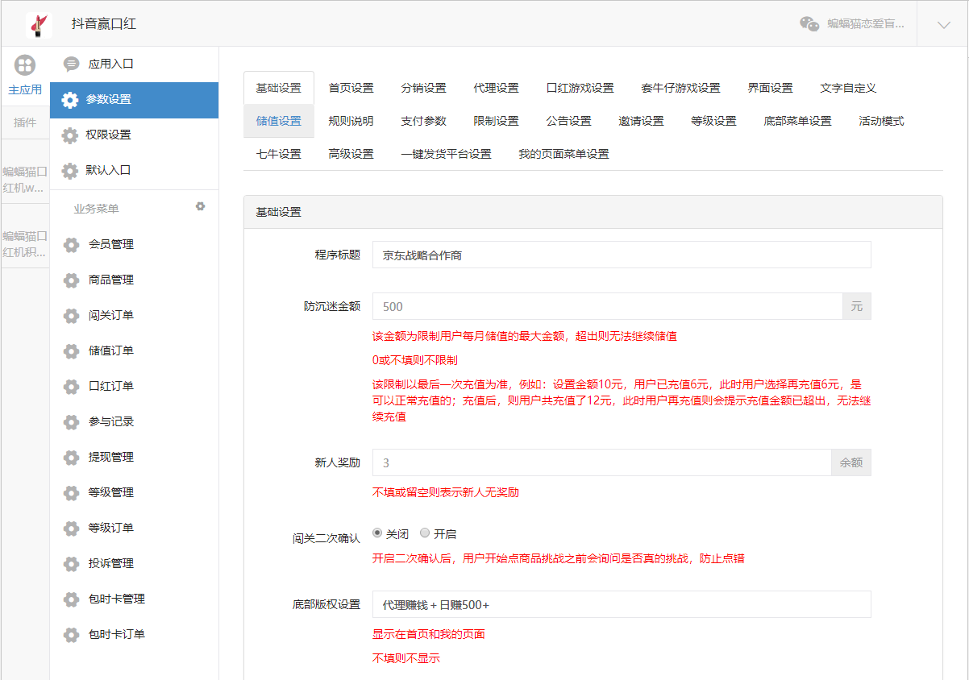
Task: Click the WeChat account icon in header
Action: click(x=809, y=24)
